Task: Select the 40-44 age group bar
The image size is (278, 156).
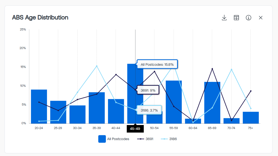Action: pyautogui.click(x=116, y=111)
